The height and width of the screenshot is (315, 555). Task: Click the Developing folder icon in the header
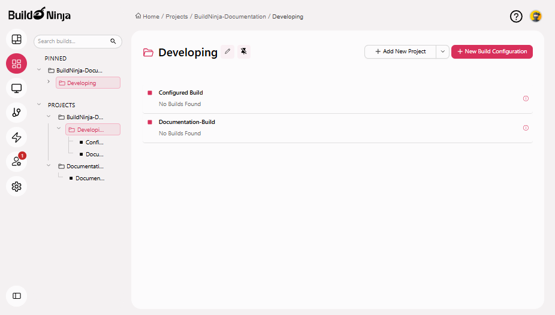(148, 53)
